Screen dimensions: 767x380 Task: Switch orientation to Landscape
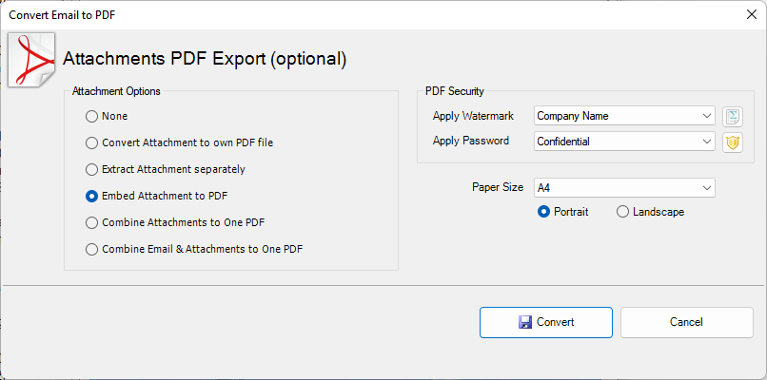(623, 212)
